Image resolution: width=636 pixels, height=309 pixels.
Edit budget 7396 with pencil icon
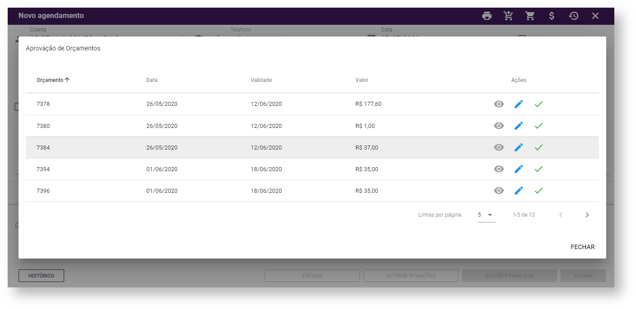click(519, 191)
